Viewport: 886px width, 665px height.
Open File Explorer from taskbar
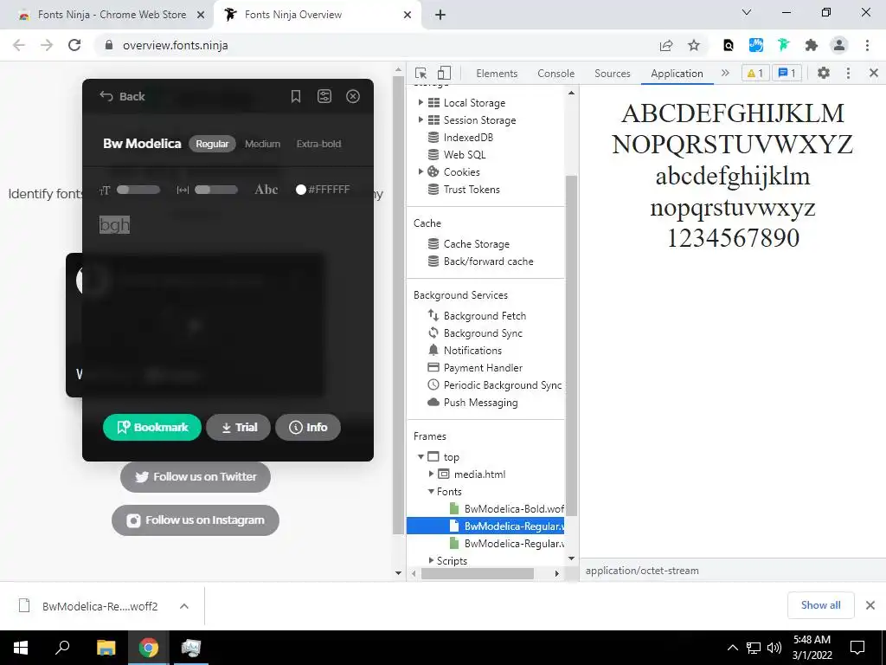[x=106, y=648]
